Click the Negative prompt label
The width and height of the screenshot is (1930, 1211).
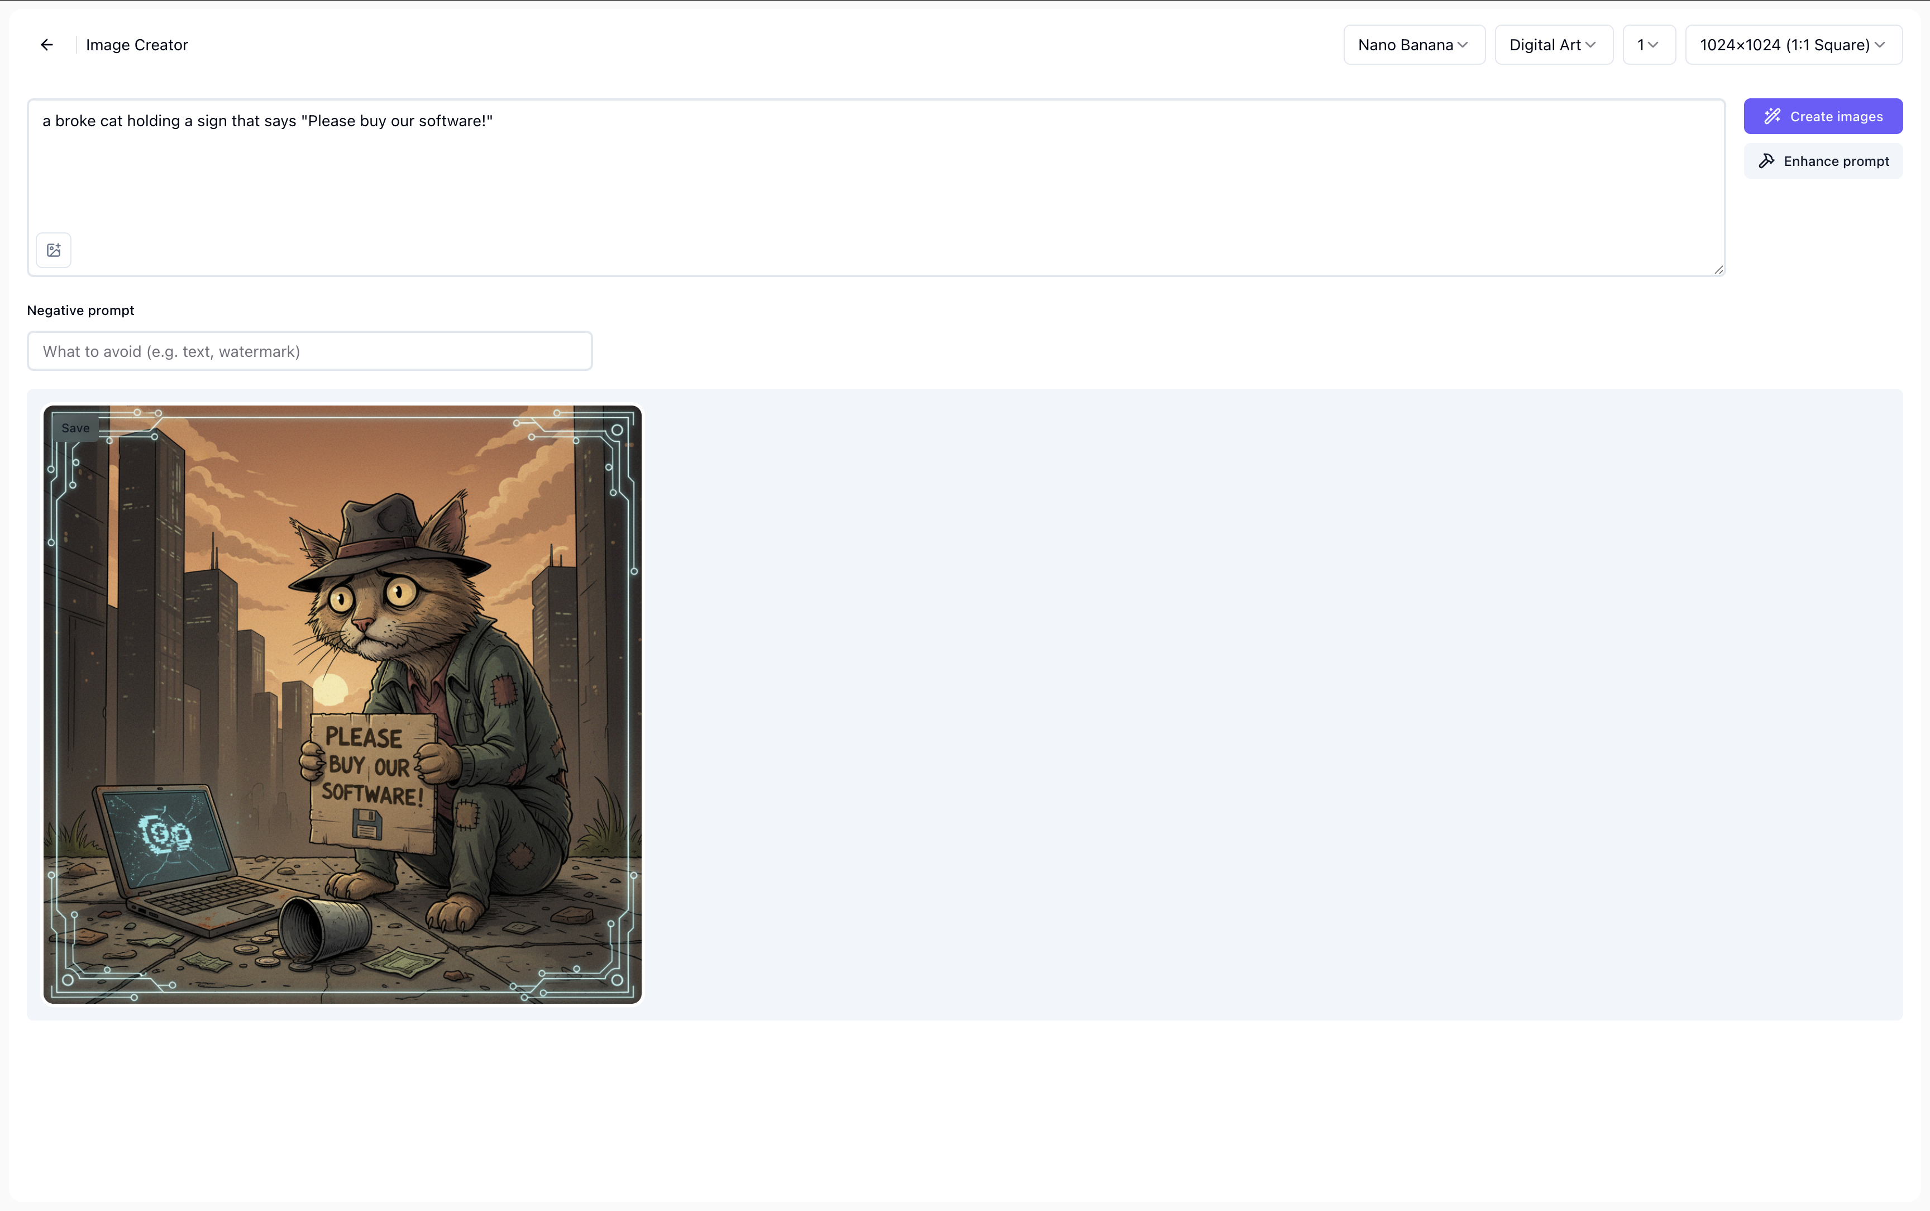tap(80, 311)
